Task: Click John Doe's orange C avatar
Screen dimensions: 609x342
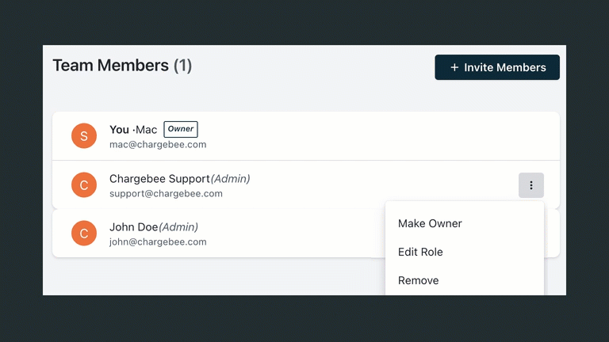Action: pos(84,234)
